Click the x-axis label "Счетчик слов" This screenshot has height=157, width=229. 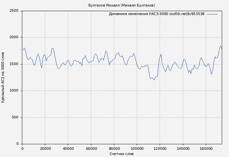tap(122, 154)
